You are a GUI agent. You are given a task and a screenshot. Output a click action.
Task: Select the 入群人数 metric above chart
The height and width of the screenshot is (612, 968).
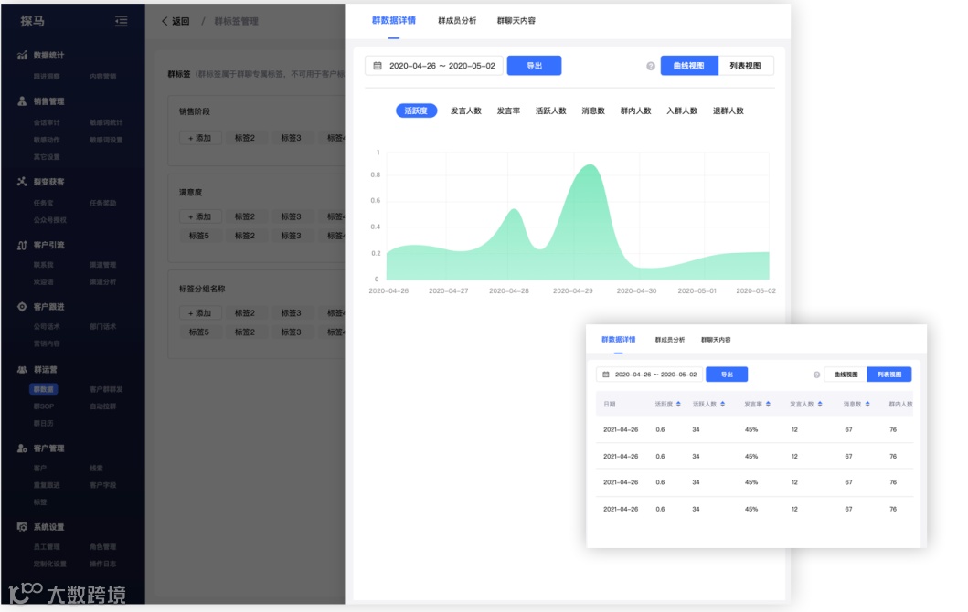[682, 111]
